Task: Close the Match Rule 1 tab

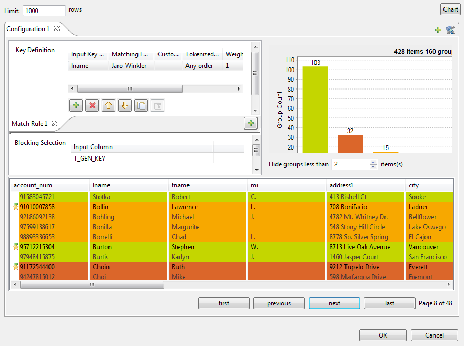Action: (55, 123)
